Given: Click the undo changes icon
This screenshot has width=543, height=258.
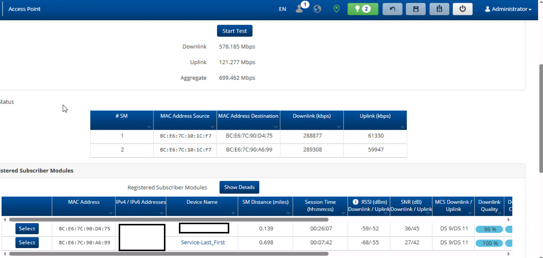Looking at the screenshot, I should 392,9.
